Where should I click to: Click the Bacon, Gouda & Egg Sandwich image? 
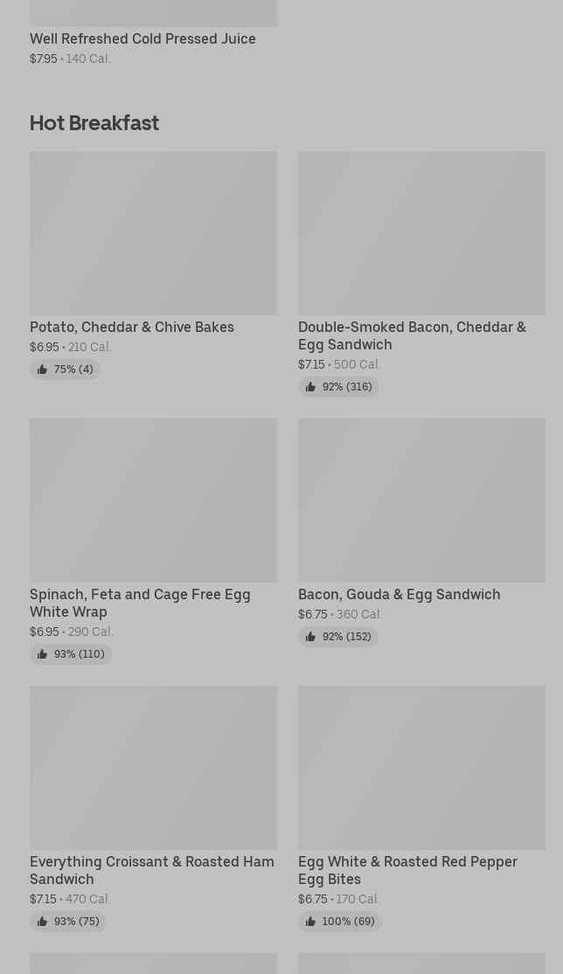[421, 501]
